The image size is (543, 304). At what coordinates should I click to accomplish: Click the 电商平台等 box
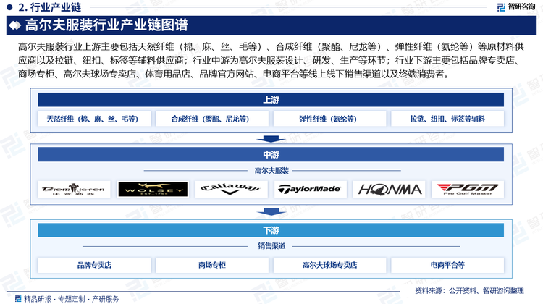tap(447, 265)
